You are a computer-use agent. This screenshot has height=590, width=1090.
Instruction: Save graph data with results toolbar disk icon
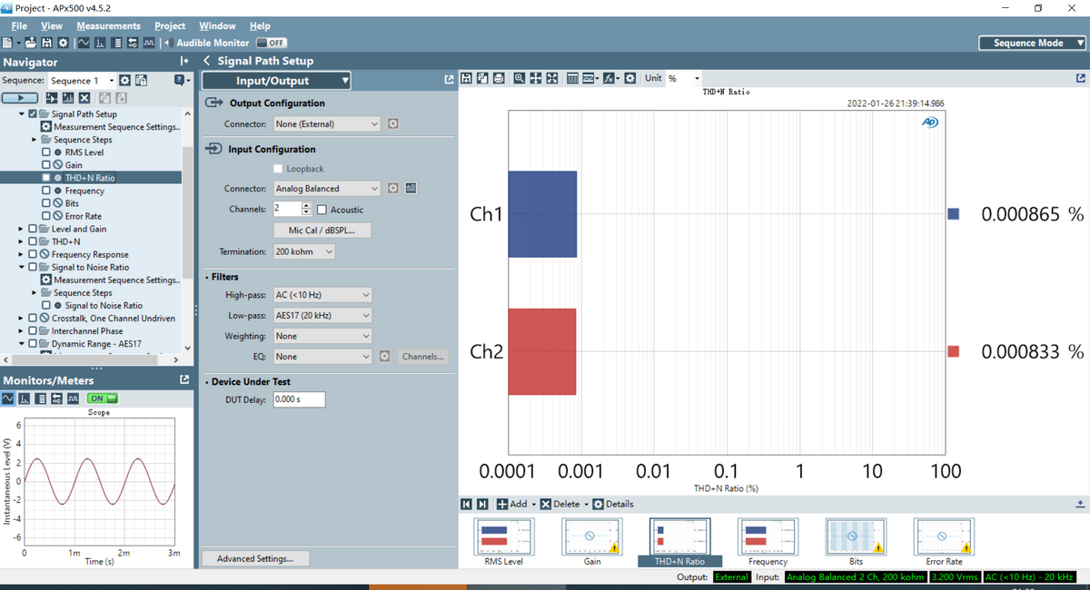click(466, 78)
